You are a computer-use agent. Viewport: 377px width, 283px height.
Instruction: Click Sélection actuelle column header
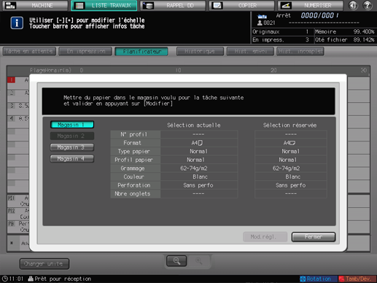pos(194,125)
